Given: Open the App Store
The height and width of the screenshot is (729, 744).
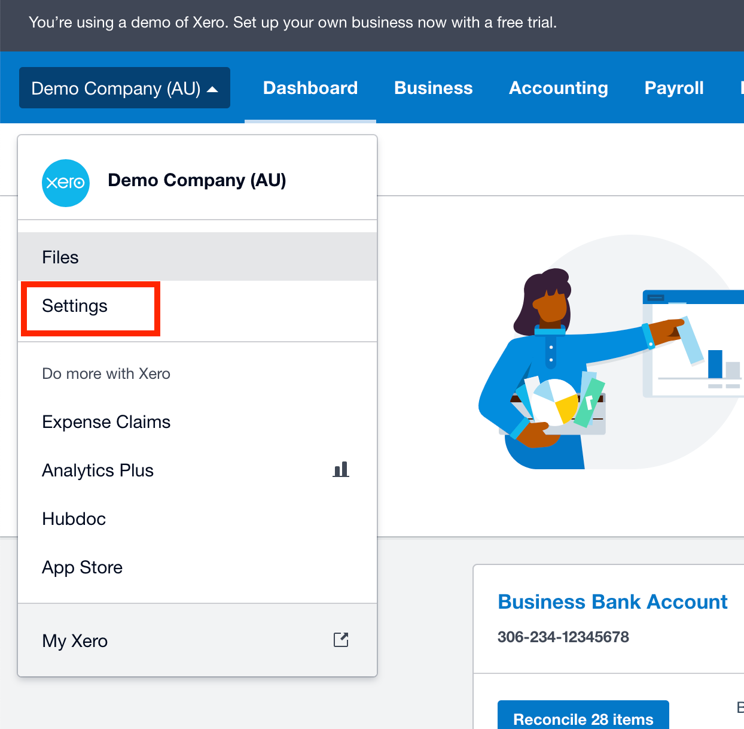Looking at the screenshot, I should pos(197,567).
